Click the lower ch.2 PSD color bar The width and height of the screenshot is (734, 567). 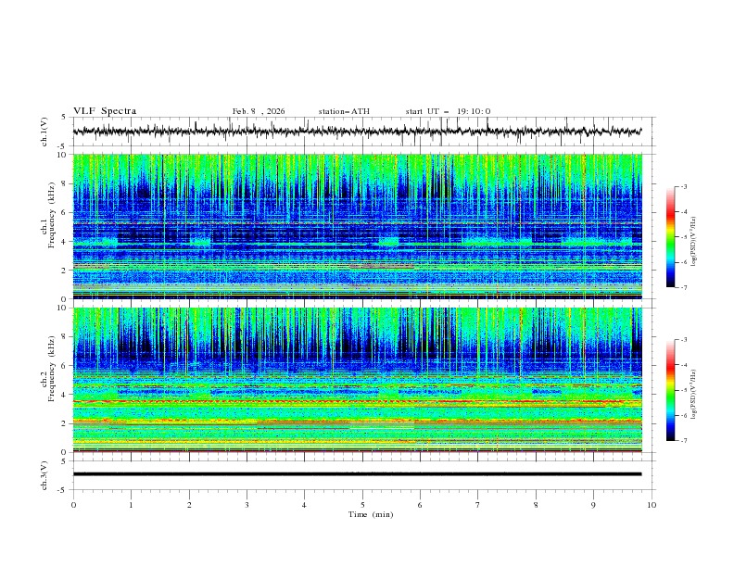(670, 390)
